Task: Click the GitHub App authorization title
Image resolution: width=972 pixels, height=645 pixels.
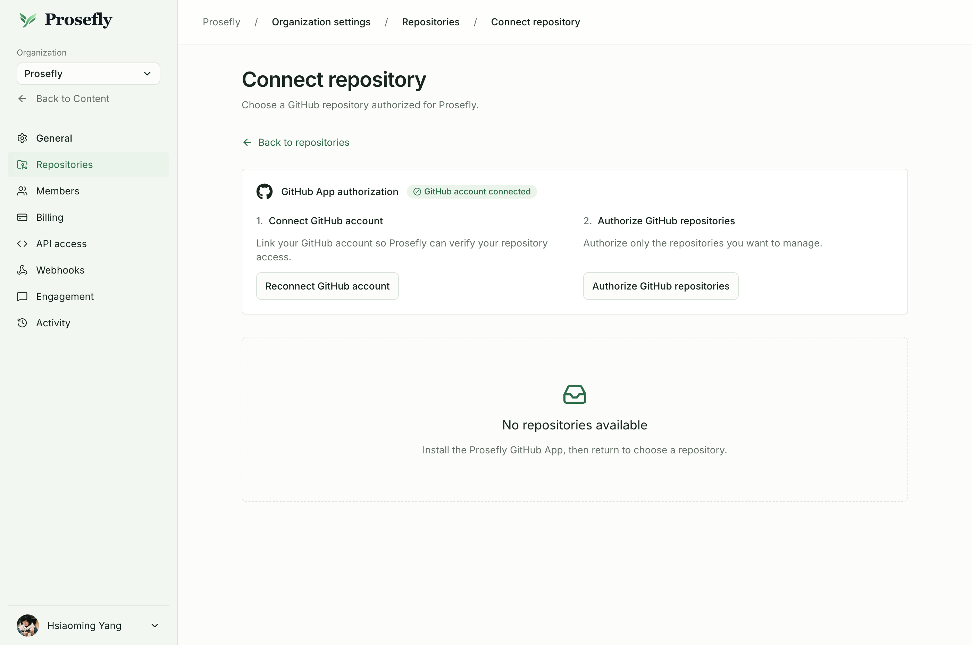Action: pyautogui.click(x=340, y=192)
